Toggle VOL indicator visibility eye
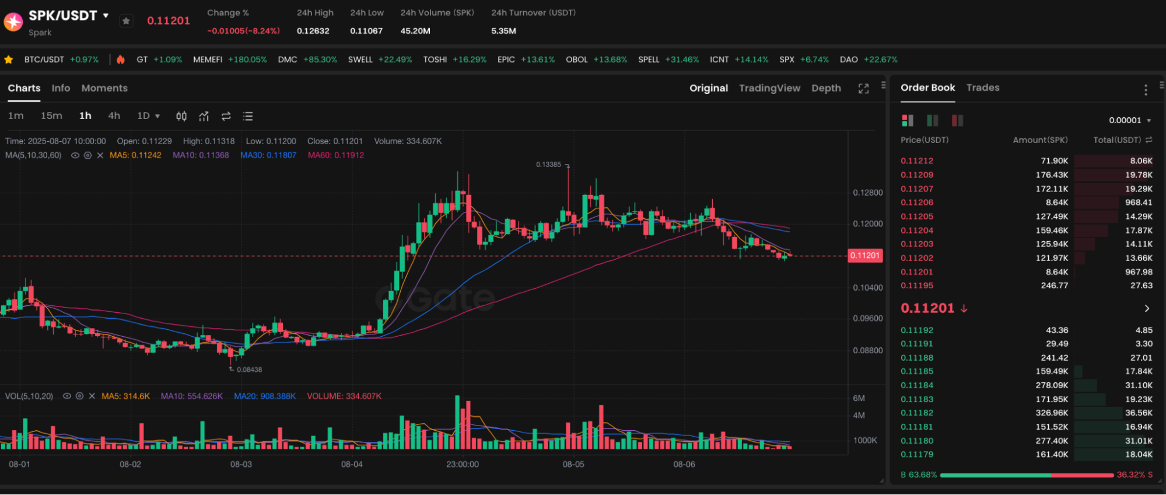 [x=66, y=396]
